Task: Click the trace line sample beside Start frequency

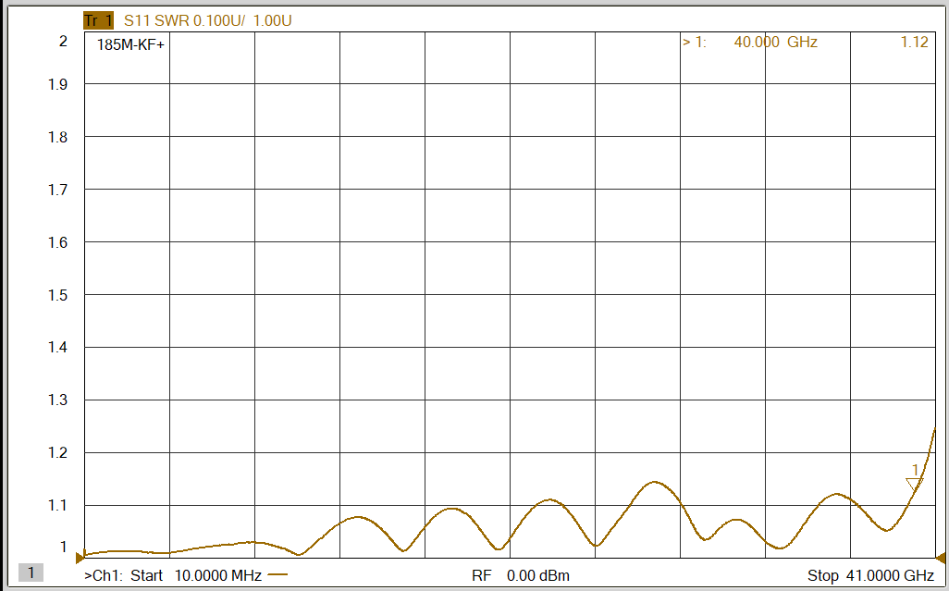Action: pyautogui.click(x=277, y=575)
